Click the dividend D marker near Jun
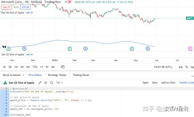 pyautogui.click(x=148, y=49)
